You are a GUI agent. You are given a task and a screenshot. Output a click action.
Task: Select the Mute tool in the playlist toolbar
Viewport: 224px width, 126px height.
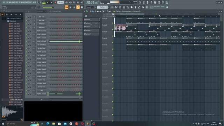[x=98, y=11]
